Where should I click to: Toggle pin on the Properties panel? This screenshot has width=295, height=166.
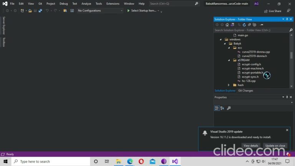287,97
